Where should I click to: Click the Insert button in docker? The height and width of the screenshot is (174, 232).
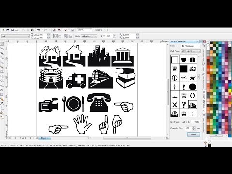coord(193,134)
